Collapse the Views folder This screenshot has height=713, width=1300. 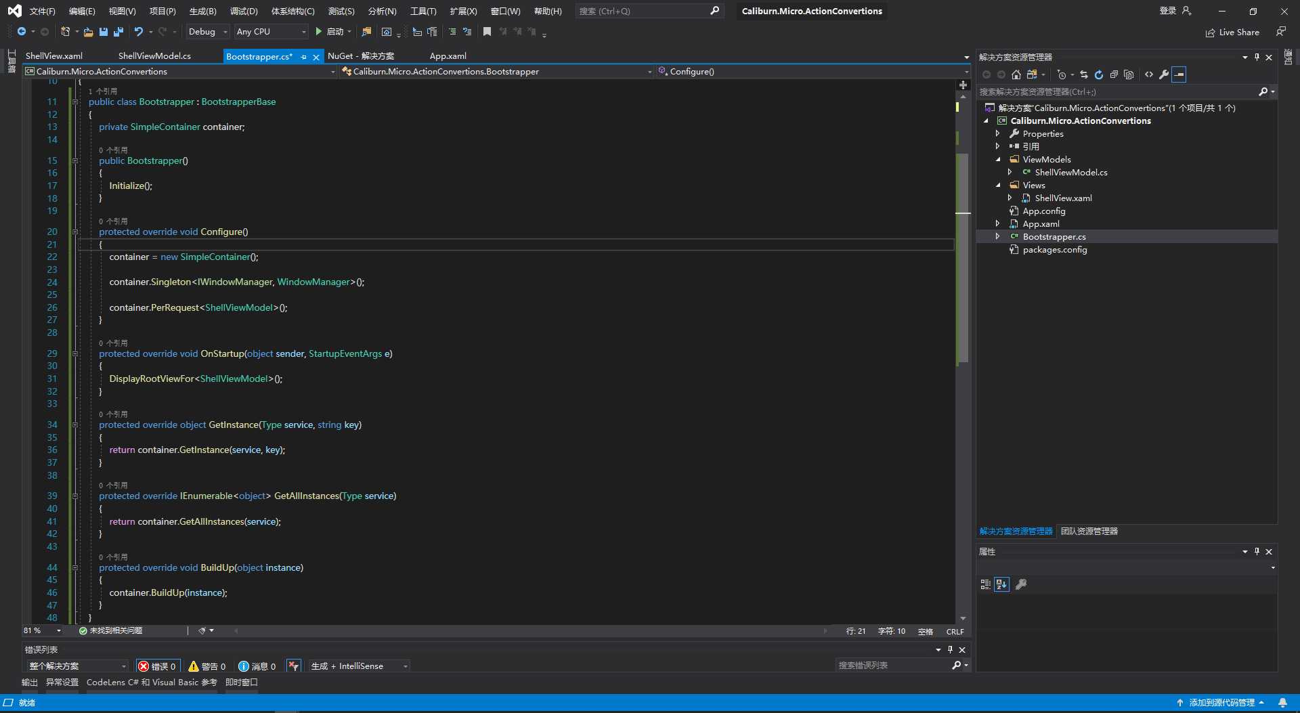[997, 185]
